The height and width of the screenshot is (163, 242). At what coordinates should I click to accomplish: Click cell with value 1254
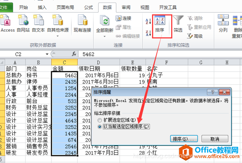pos(64,88)
